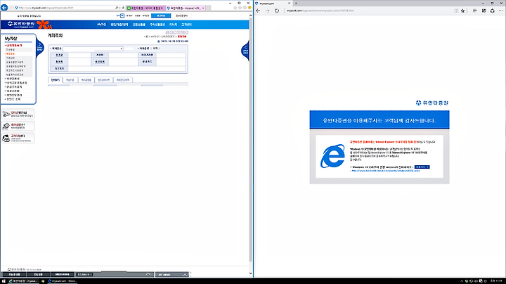Switch to first green-icon IE tab
This screenshot has width=506, height=284.
point(145,8)
